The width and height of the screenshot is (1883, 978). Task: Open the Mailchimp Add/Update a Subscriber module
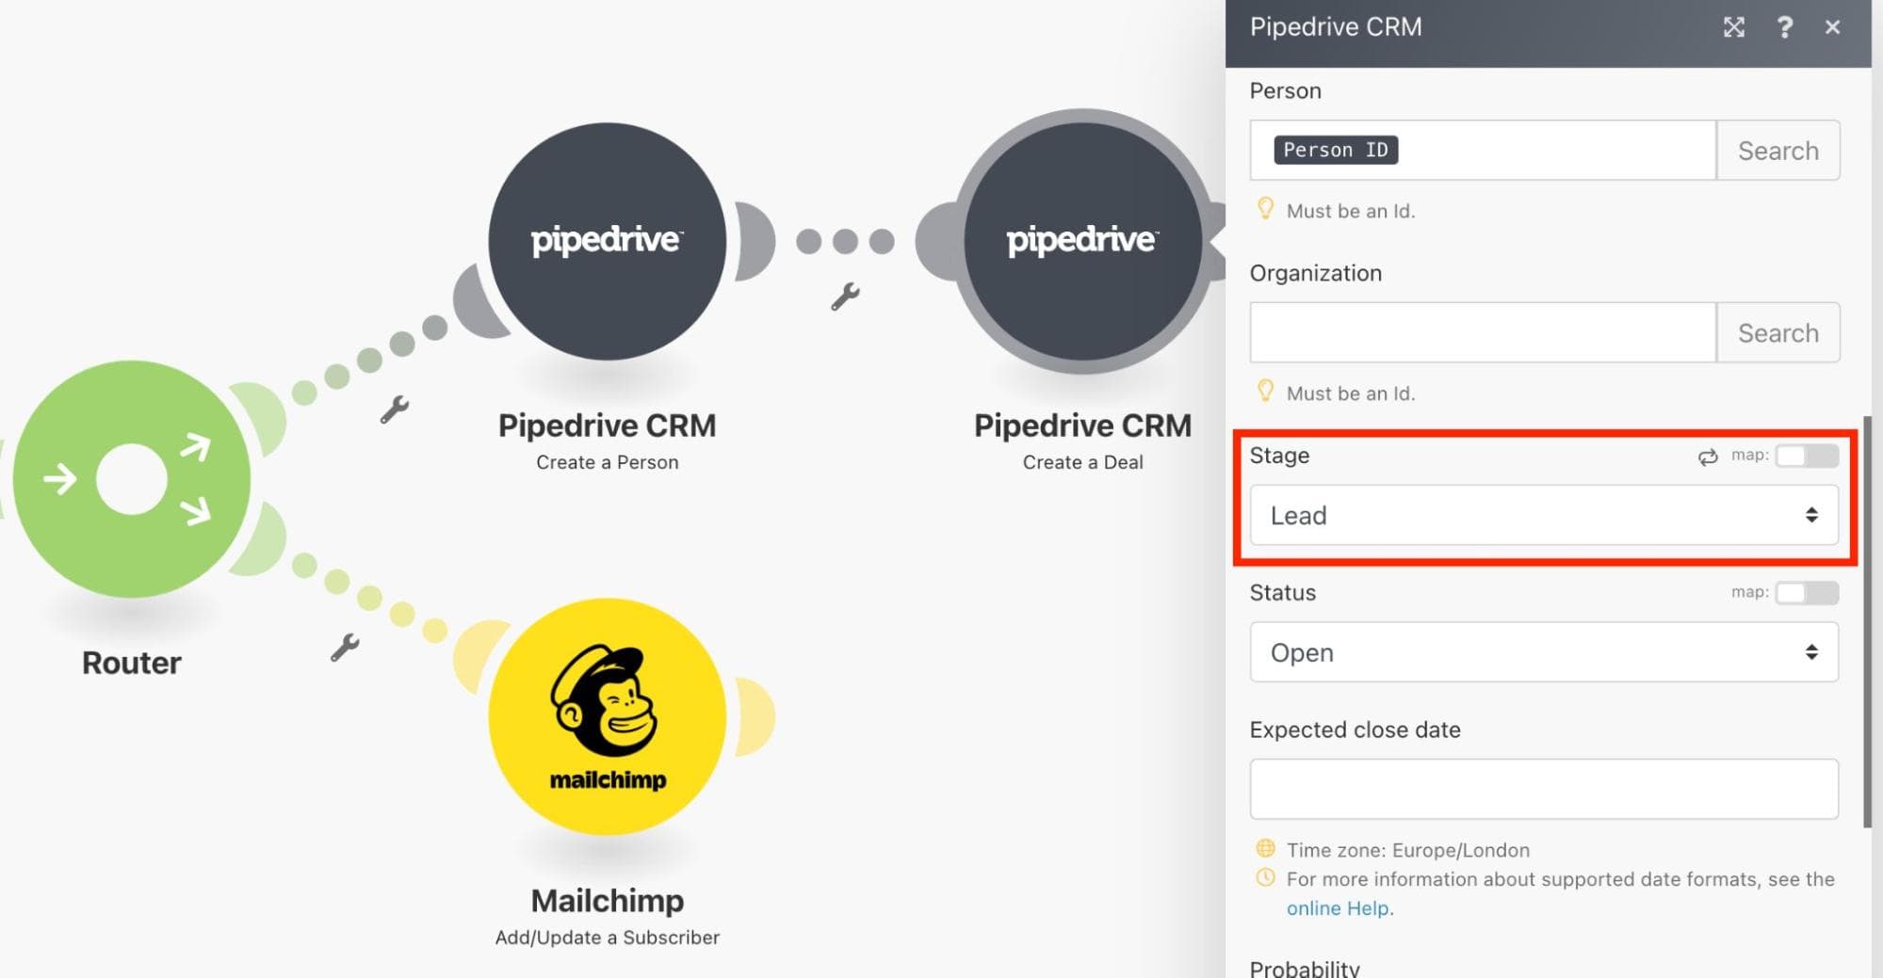coord(607,716)
